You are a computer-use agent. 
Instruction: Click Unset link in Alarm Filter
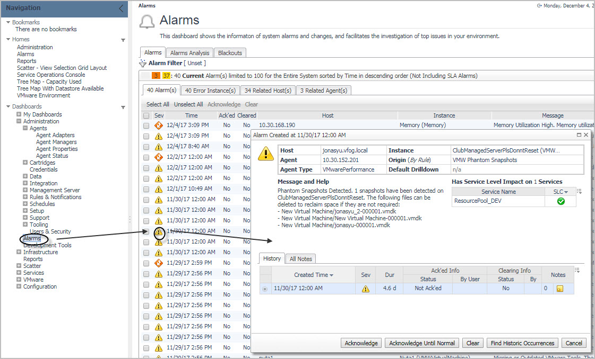click(x=194, y=64)
